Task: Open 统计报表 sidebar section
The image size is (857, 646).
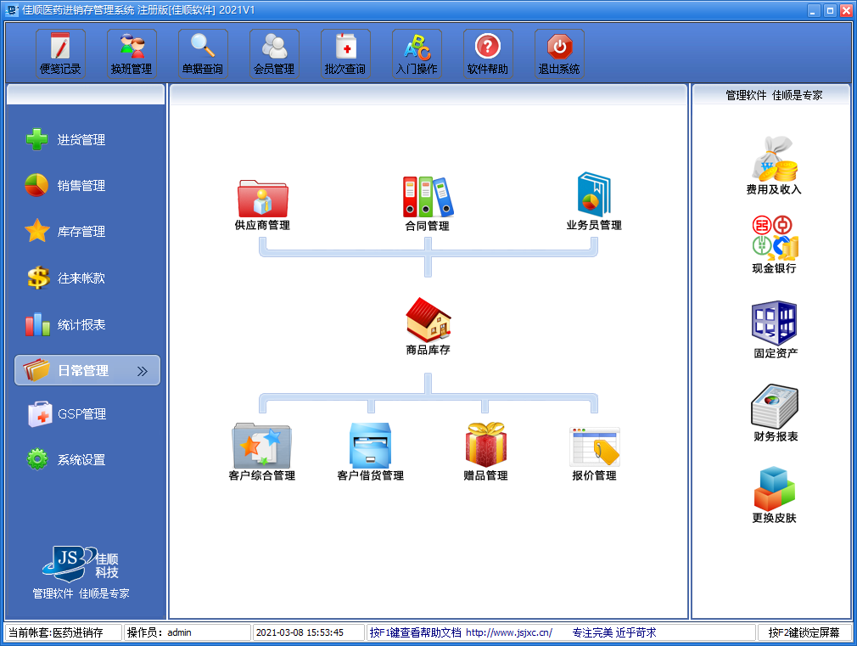Action: [81, 325]
